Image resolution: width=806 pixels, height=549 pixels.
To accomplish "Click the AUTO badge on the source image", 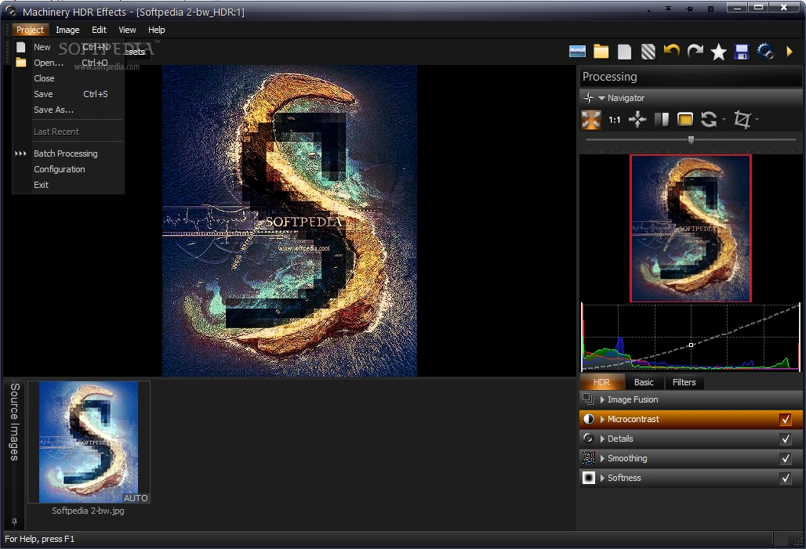I will coord(136,497).
